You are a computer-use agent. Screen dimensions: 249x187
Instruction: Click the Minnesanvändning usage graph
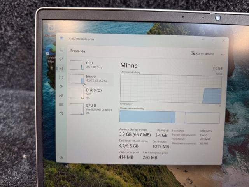coord(171,89)
